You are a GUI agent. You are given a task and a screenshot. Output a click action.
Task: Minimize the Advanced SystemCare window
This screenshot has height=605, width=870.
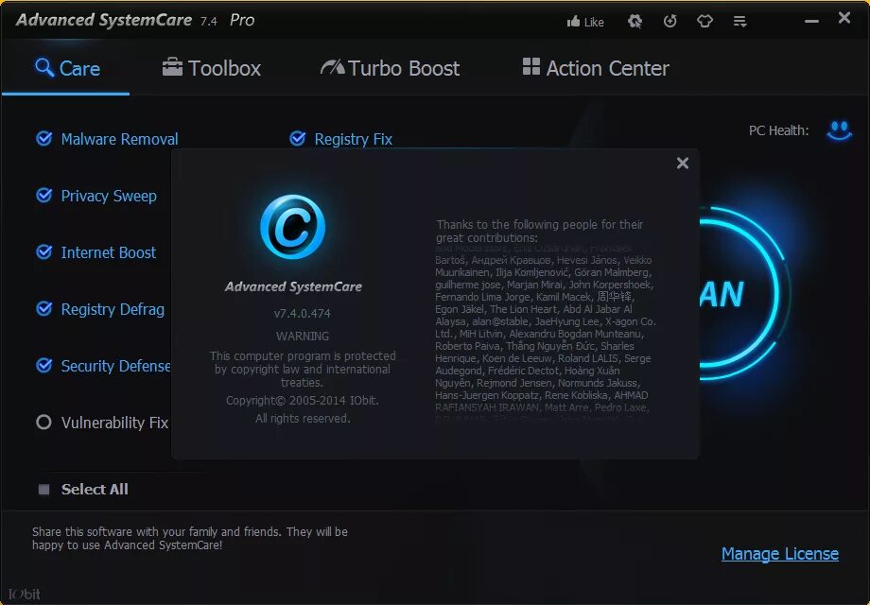(811, 21)
